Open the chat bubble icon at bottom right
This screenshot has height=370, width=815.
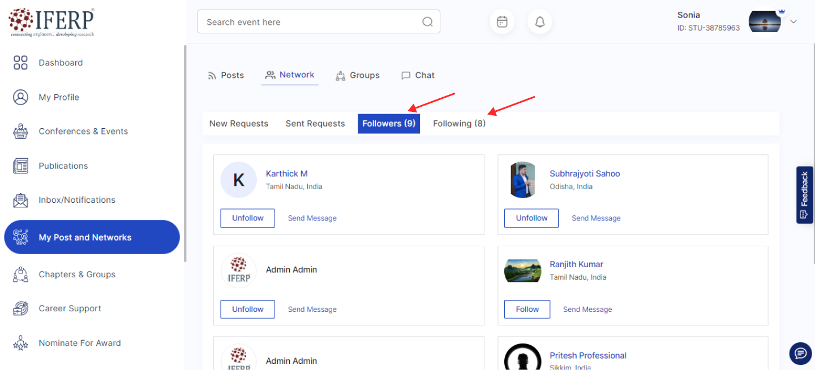[x=800, y=354]
